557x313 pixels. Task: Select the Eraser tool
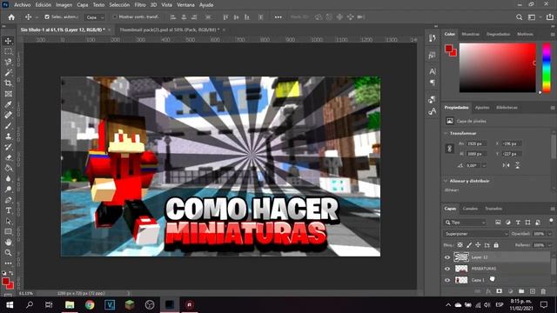[x=8, y=157]
